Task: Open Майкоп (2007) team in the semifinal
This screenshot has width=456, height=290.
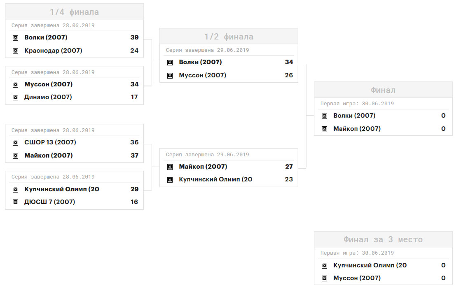Action: (x=203, y=167)
